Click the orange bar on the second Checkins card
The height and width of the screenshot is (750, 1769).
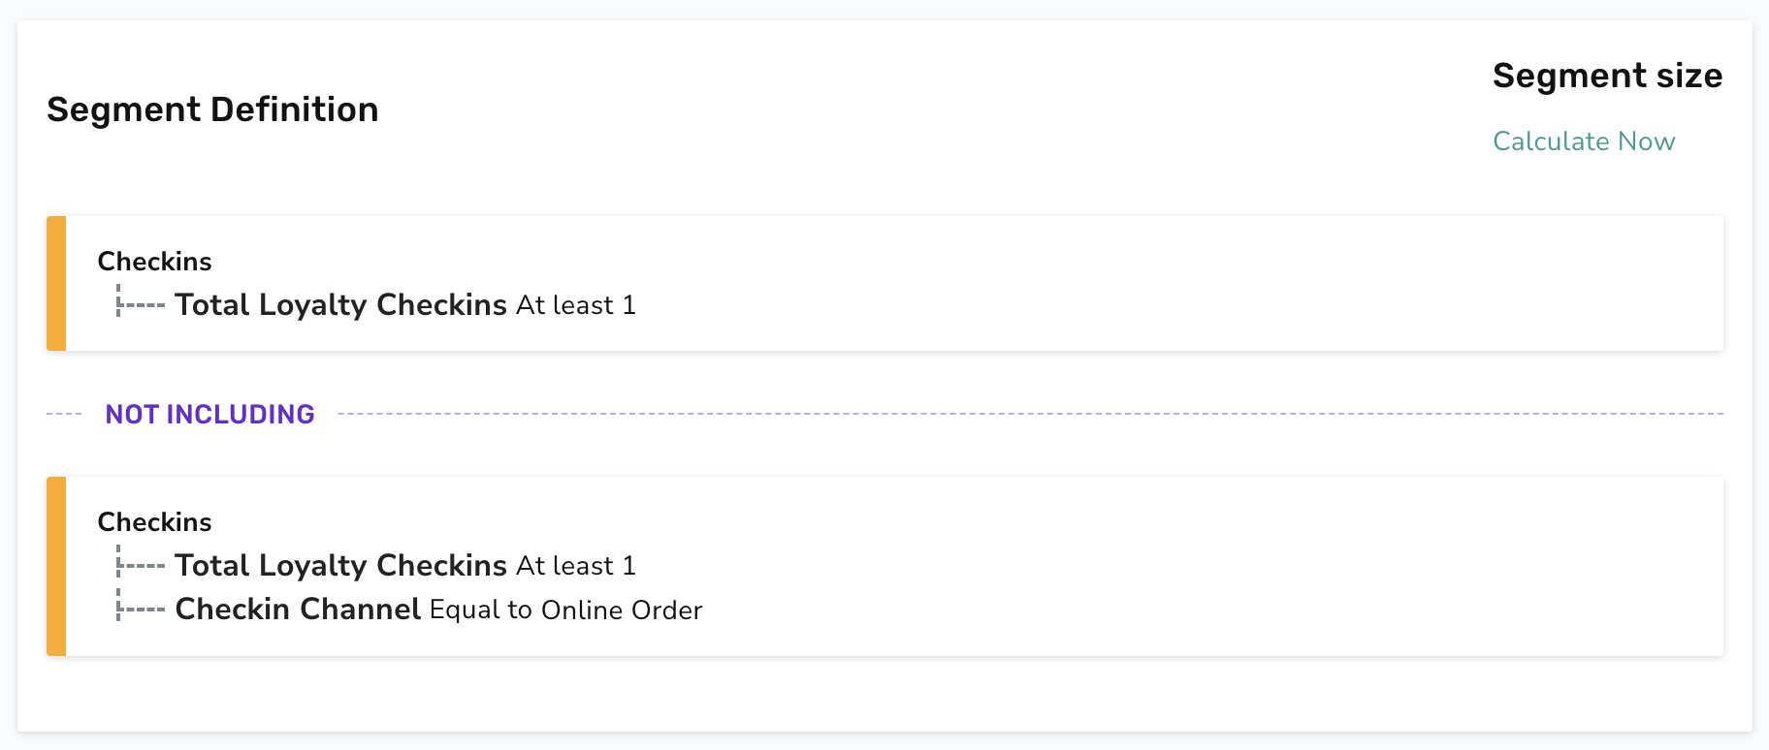[56, 566]
